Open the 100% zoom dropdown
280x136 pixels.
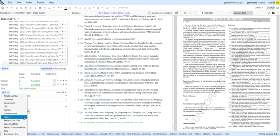click(259, 8)
